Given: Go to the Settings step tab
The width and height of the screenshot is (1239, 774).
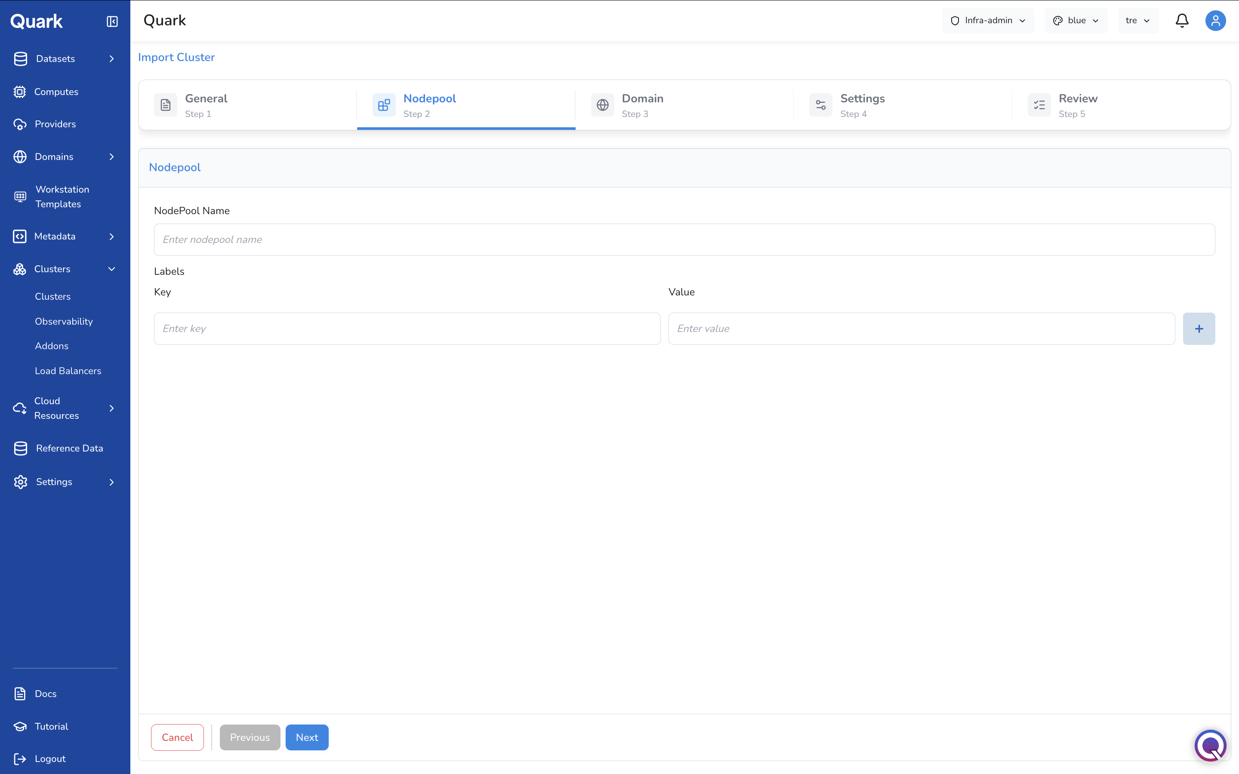Looking at the screenshot, I should click(903, 105).
